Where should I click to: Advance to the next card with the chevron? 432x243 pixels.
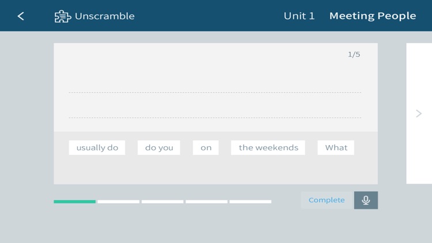(419, 113)
